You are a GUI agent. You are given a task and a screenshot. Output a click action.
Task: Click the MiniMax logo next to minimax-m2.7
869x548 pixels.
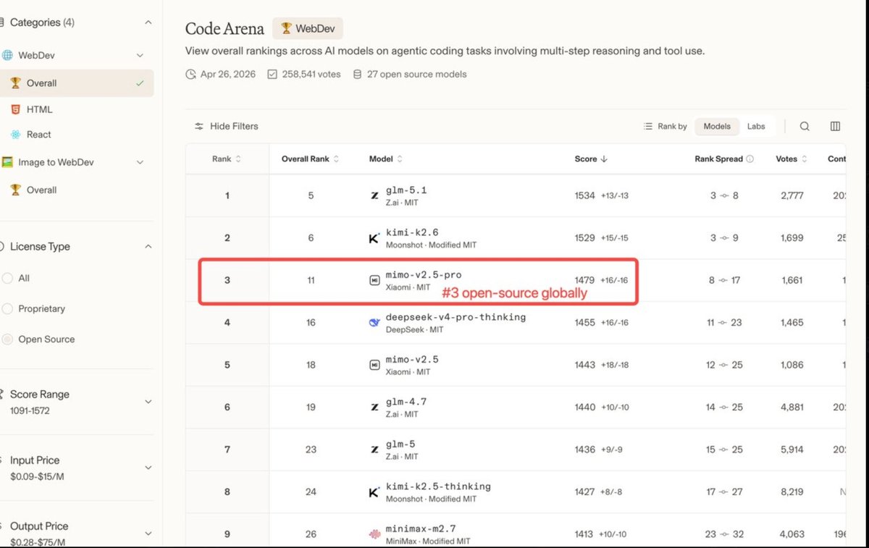pos(374,534)
